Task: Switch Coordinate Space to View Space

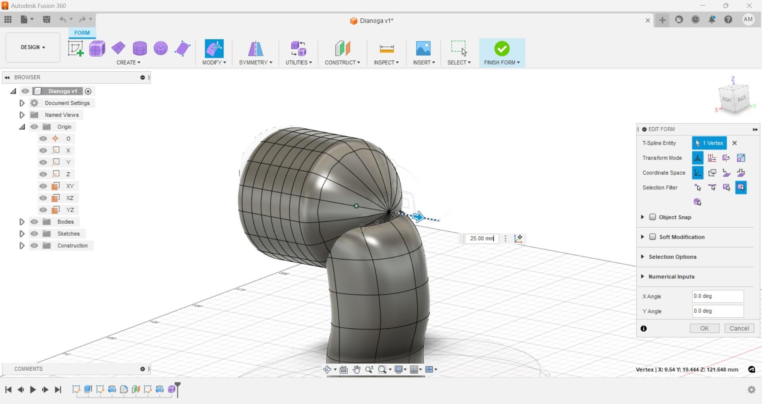Action: coord(712,172)
